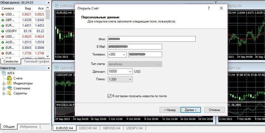Click the EURUSD,H4 chart window title icon
The width and height of the screenshot is (265, 133).
point(57,6)
